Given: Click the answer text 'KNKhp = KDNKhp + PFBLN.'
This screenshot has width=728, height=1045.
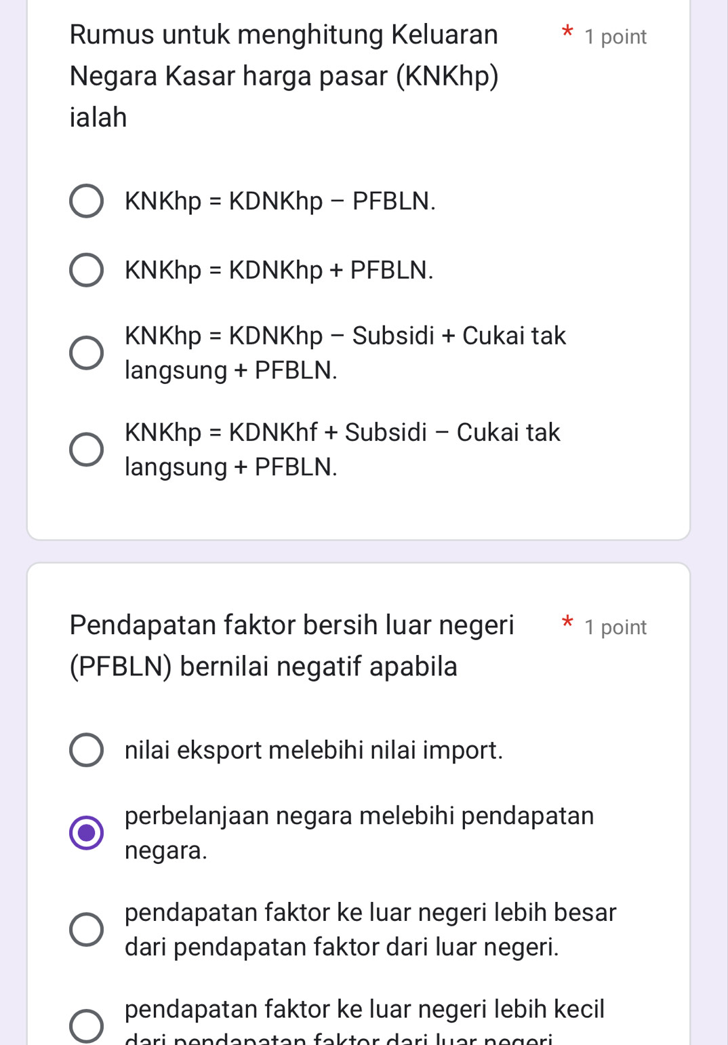Looking at the screenshot, I should coord(279,271).
